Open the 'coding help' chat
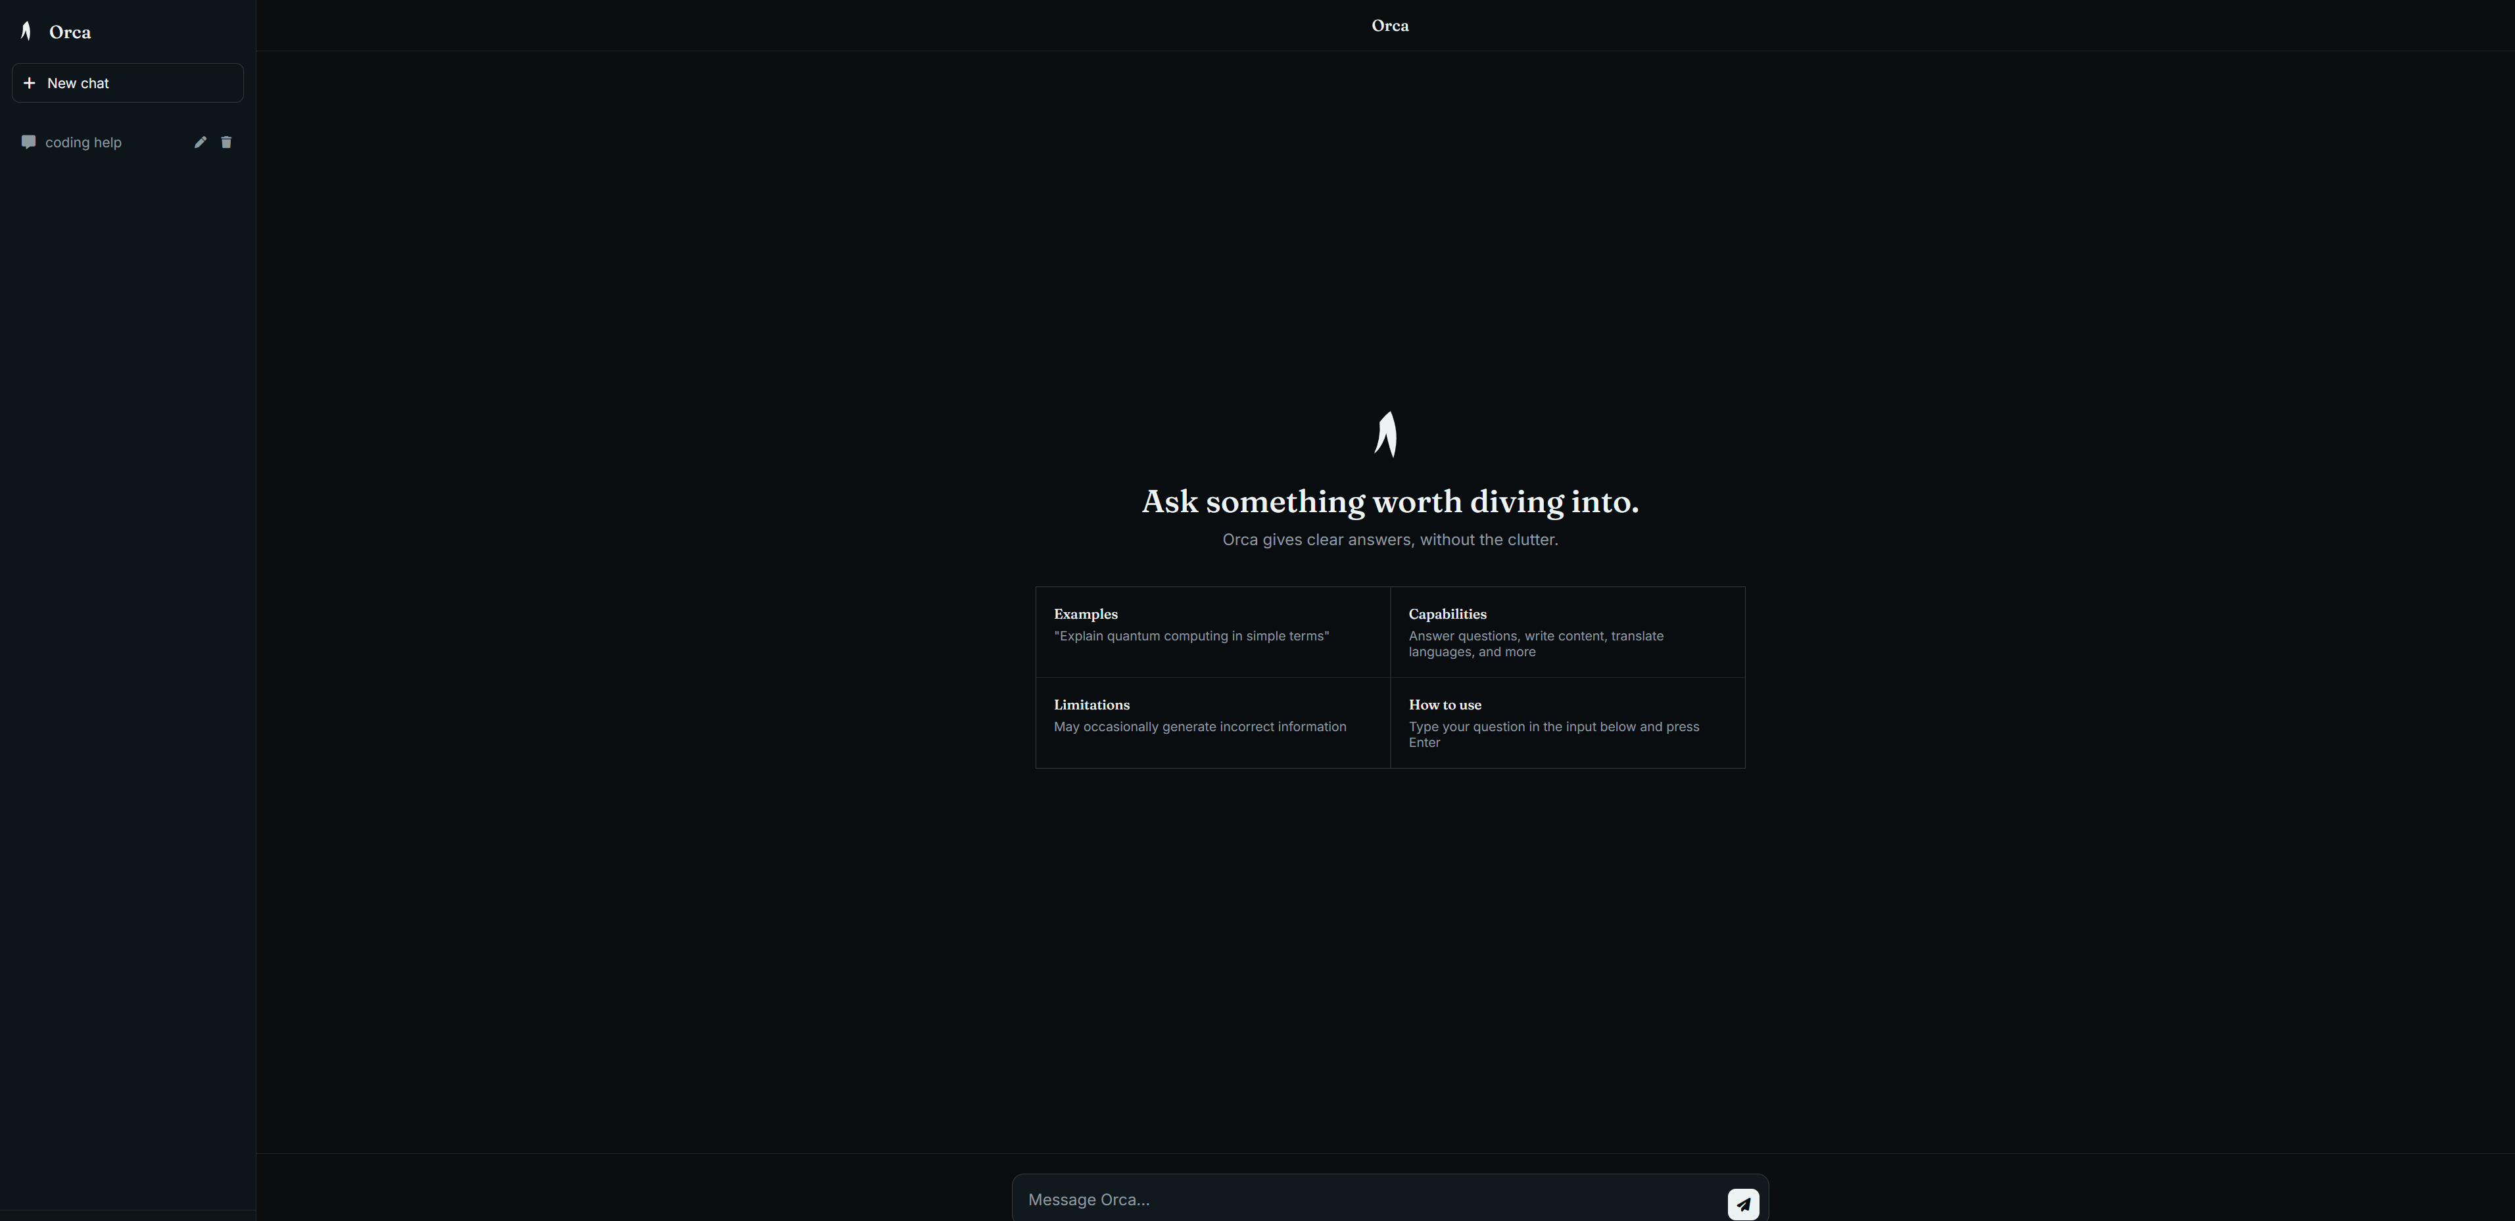This screenshot has width=2515, height=1221. click(x=128, y=143)
